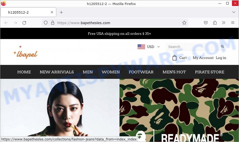This screenshot has height=142, width=239.
Task: Click the US flag currency icon
Action: 141,47
